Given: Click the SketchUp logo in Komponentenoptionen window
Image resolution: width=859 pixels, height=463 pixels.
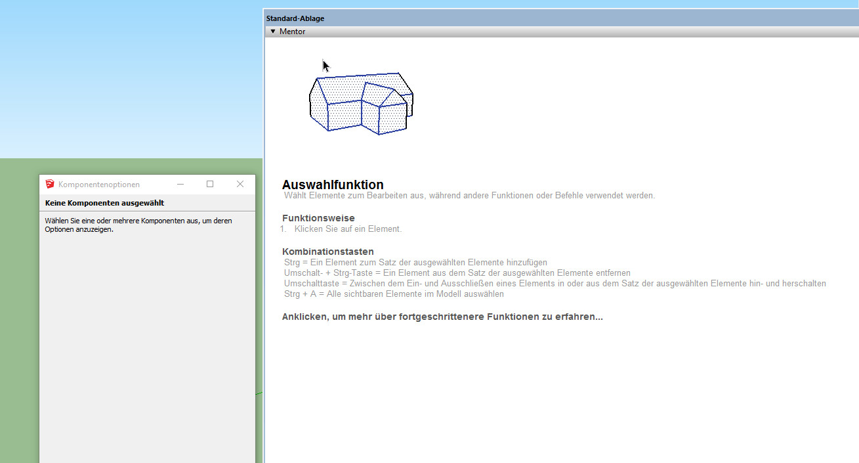Looking at the screenshot, I should [50, 185].
